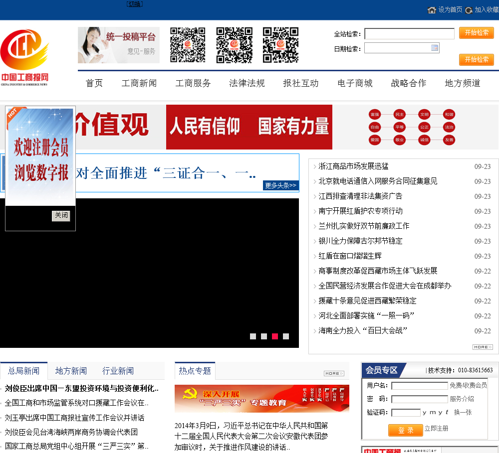
Task: Click the lower 开始检索 button under 日期检索
Action: point(477,59)
